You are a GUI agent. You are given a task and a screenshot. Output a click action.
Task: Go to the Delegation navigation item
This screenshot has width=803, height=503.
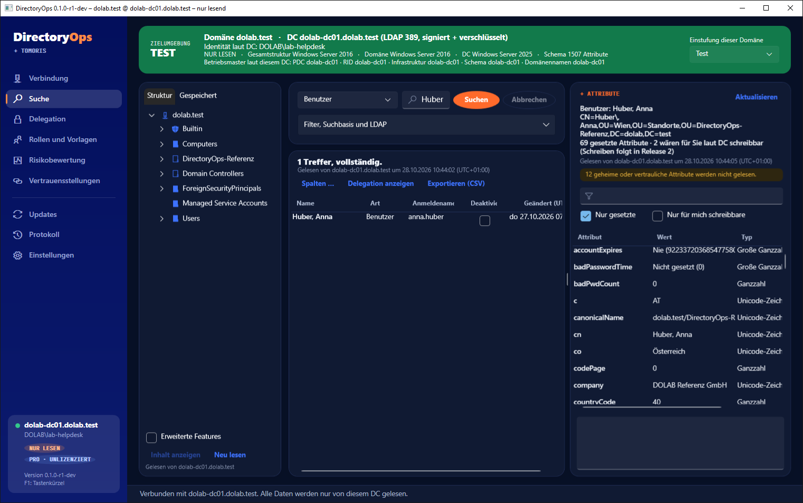click(64, 119)
